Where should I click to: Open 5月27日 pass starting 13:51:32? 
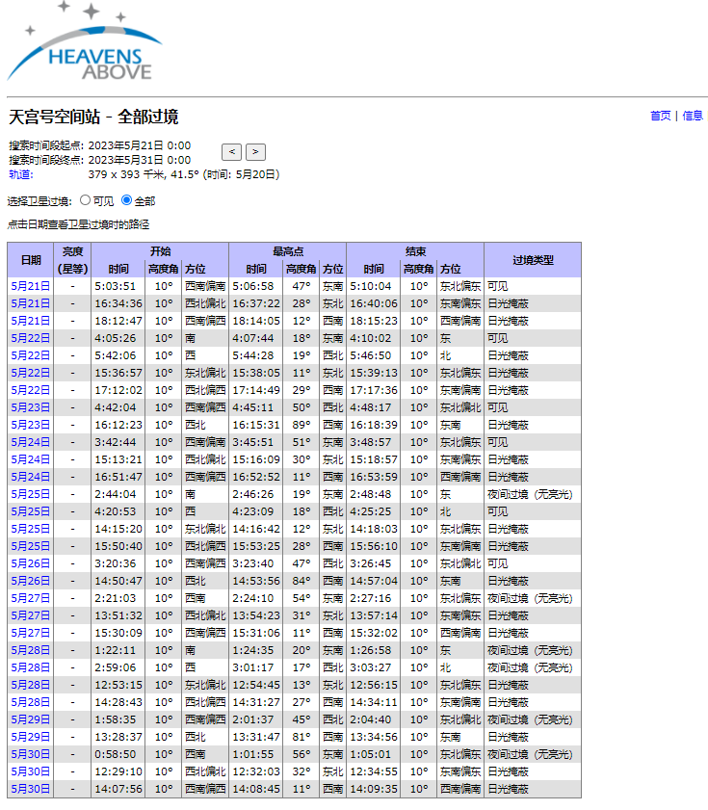click(31, 615)
